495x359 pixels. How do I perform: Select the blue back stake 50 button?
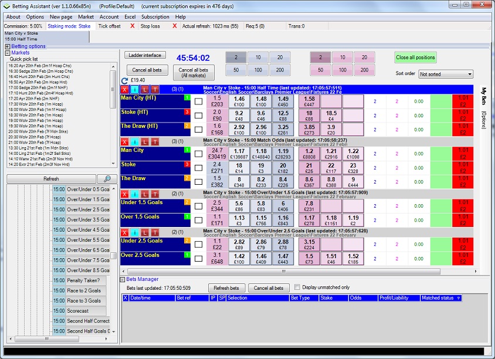(236, 70)
